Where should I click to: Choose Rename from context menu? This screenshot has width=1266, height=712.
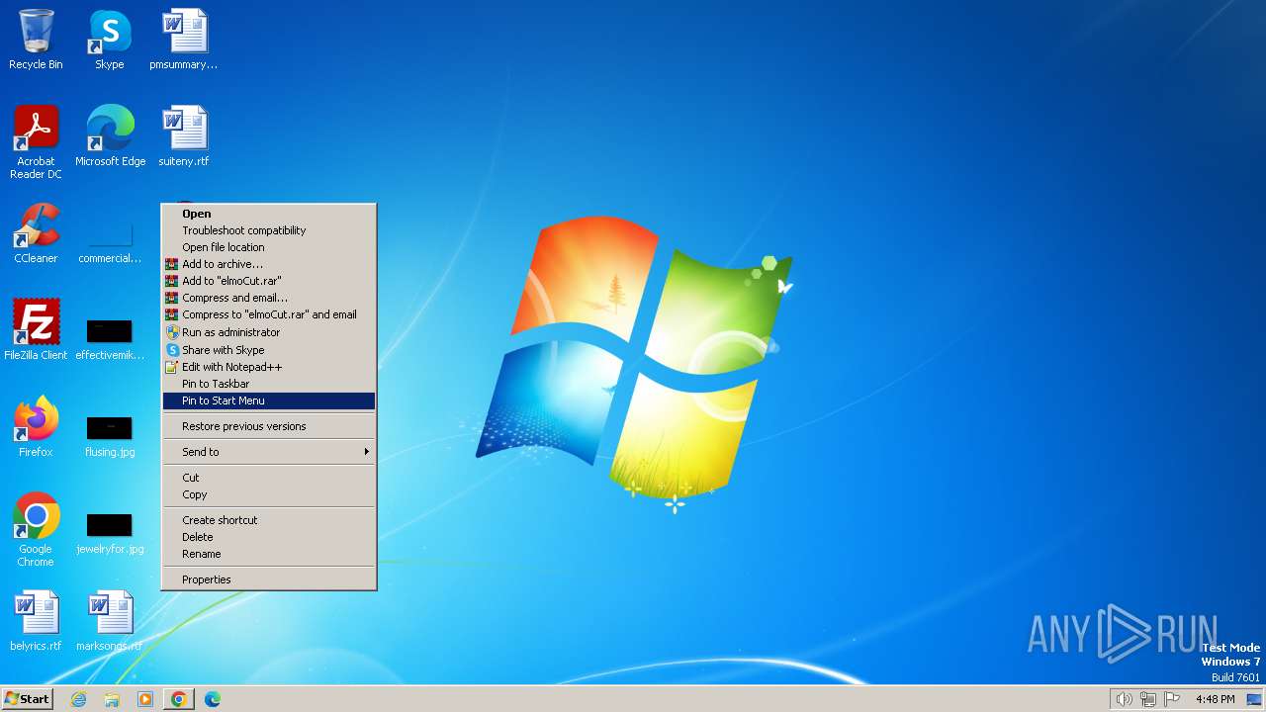coord(269,554)
